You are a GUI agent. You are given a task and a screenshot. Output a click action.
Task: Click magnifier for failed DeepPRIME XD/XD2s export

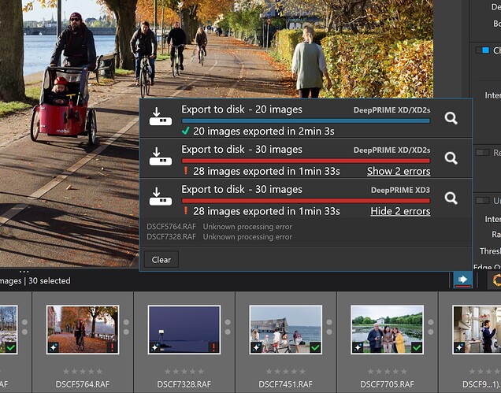coord(451,158)
